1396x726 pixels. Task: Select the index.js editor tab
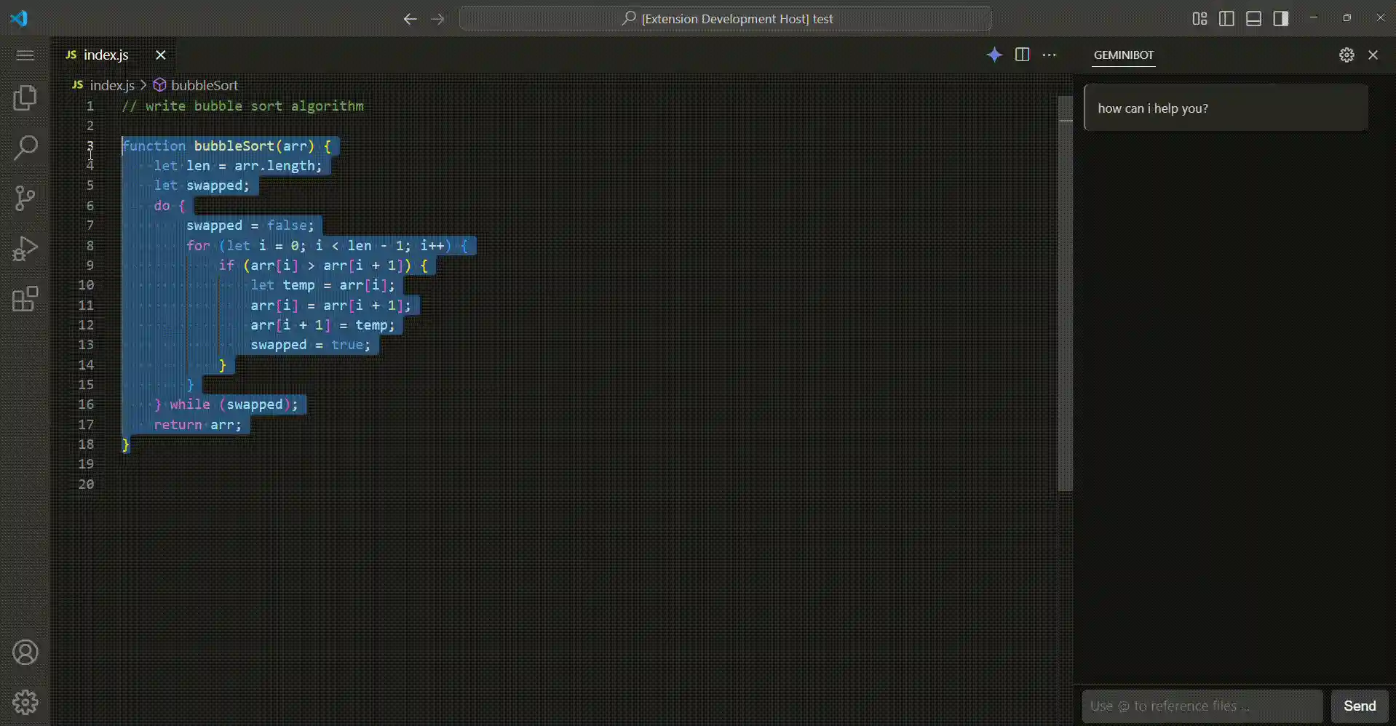pyautogui.click(x=106, y=55)
